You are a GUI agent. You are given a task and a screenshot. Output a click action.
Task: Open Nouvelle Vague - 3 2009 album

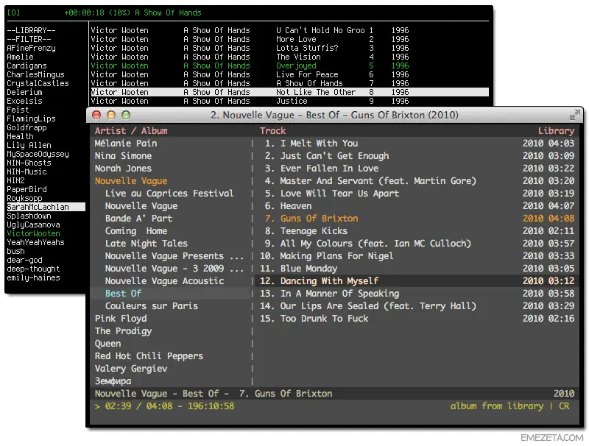point(174,269)
